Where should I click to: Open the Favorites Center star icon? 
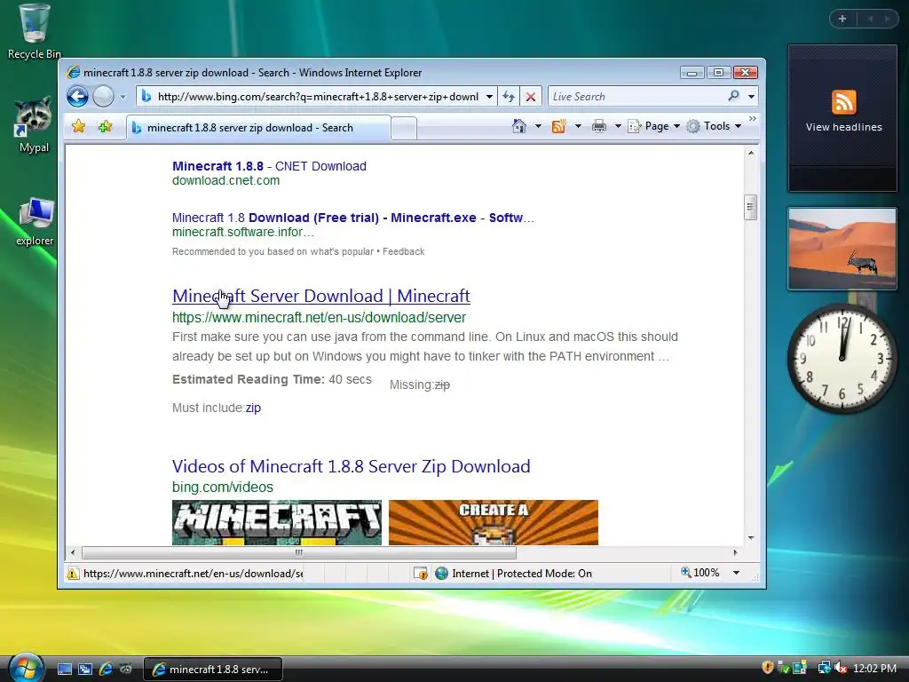[x=79, y=126]
